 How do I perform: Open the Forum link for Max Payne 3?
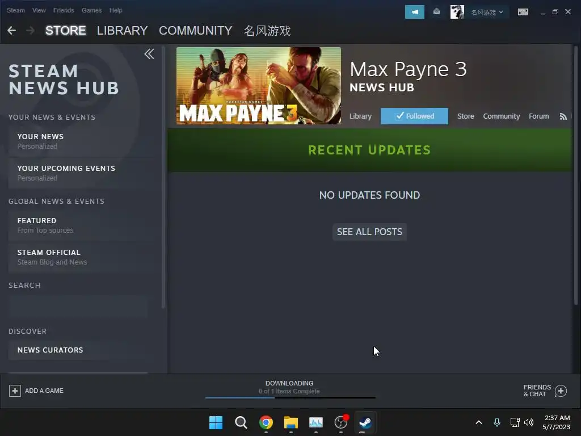539,116
